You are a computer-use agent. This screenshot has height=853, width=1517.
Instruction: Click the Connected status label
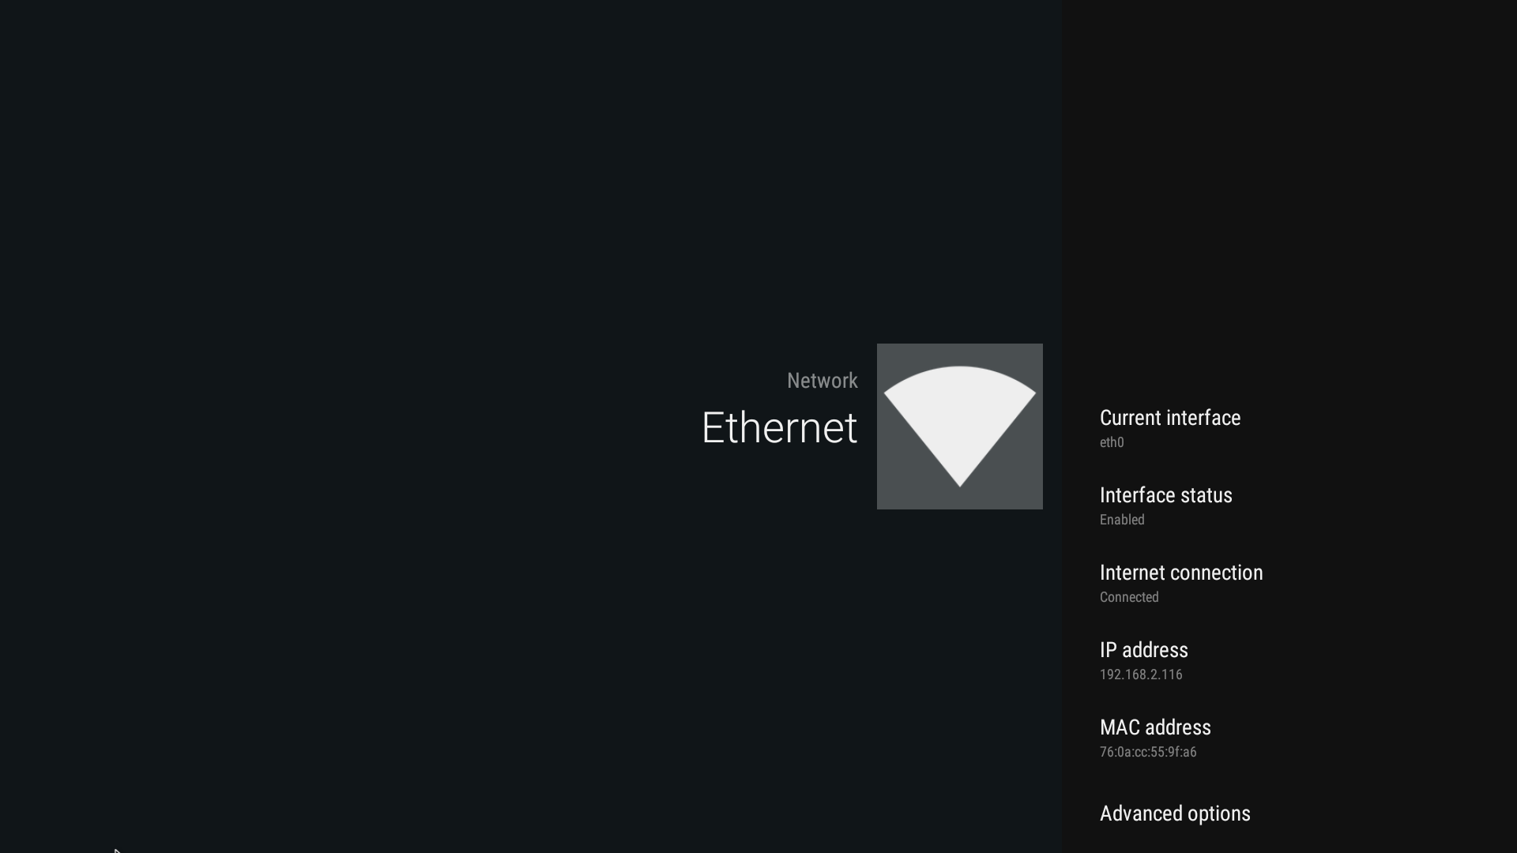point(1129,597)
